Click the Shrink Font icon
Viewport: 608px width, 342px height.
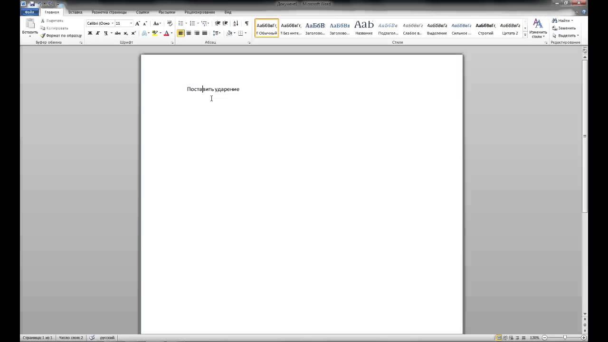pyautogui.click(x=145, y=23)
